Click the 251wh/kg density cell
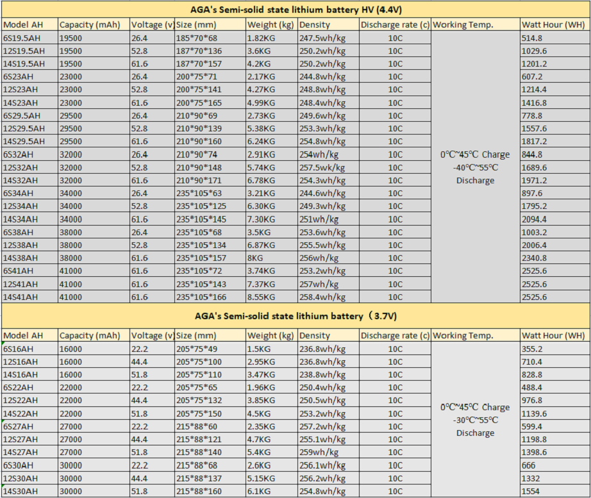This screenshot has width=591, height=498. click(329, 219)
